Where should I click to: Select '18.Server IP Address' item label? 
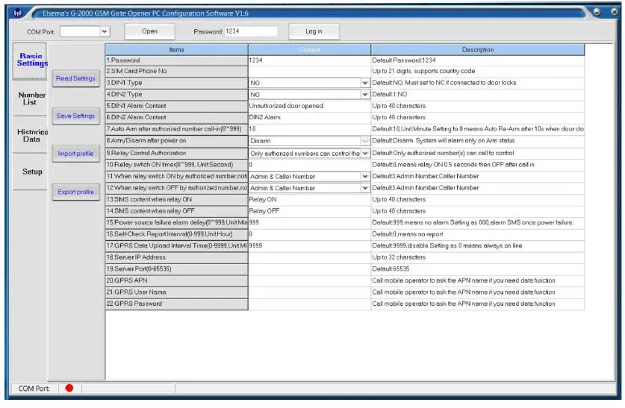tap(176, 257)
